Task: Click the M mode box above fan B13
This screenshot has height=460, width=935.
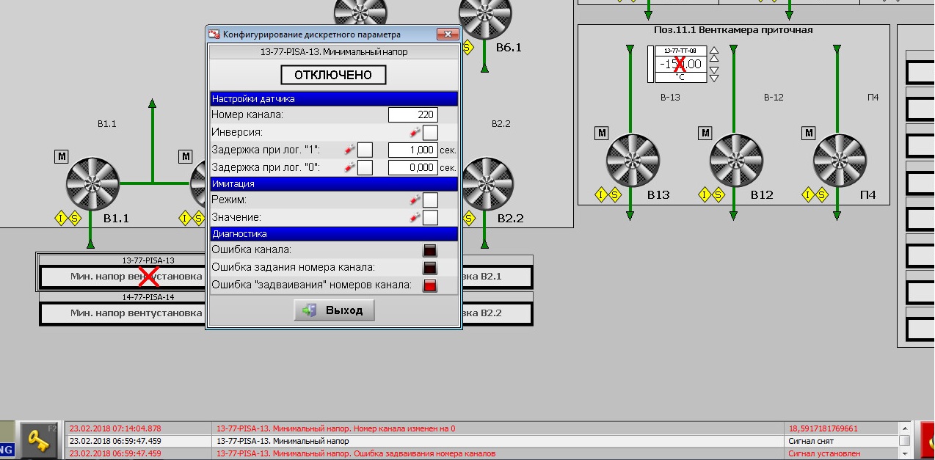Action: (x=602, y=133)
